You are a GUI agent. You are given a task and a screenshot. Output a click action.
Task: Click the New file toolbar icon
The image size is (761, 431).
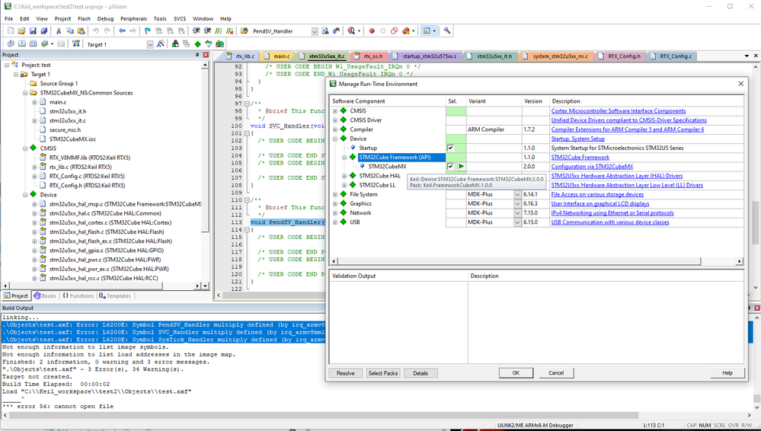point(11,31)
